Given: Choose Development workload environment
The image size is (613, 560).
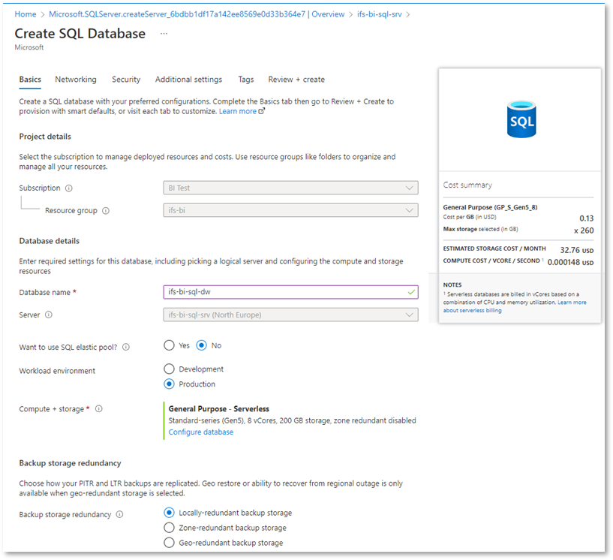Looking at the screenshot, I should point(169,369).
